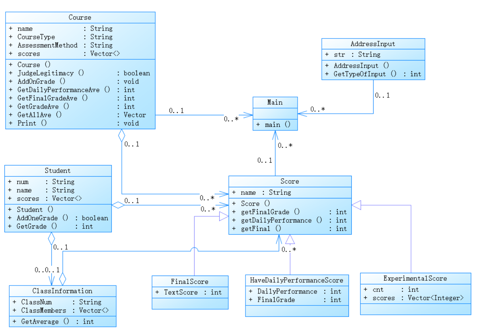Click the HaveDailyPerformanceScore class title

pos(297,280)
